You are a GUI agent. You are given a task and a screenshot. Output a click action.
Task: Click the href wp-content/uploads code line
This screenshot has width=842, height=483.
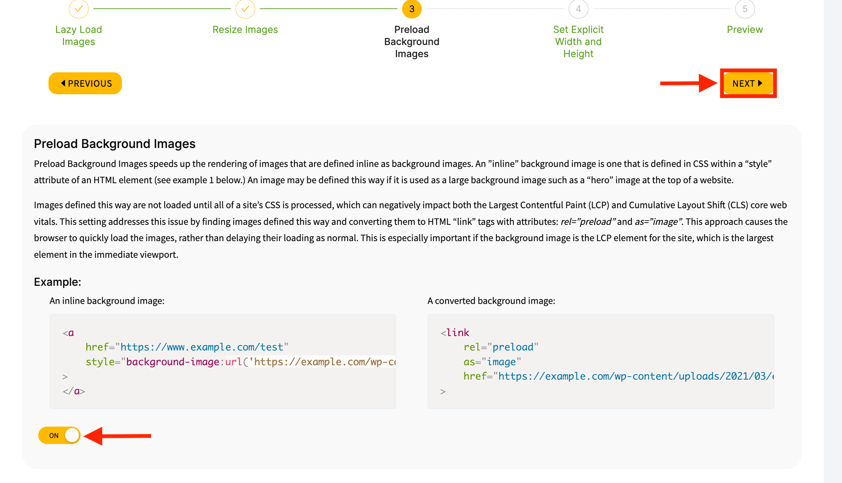619,376
